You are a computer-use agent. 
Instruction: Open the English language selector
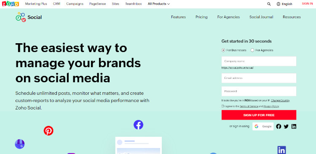pos(284,4)
